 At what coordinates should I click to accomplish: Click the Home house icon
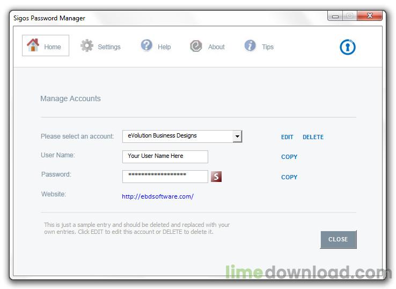coord(33,45)
